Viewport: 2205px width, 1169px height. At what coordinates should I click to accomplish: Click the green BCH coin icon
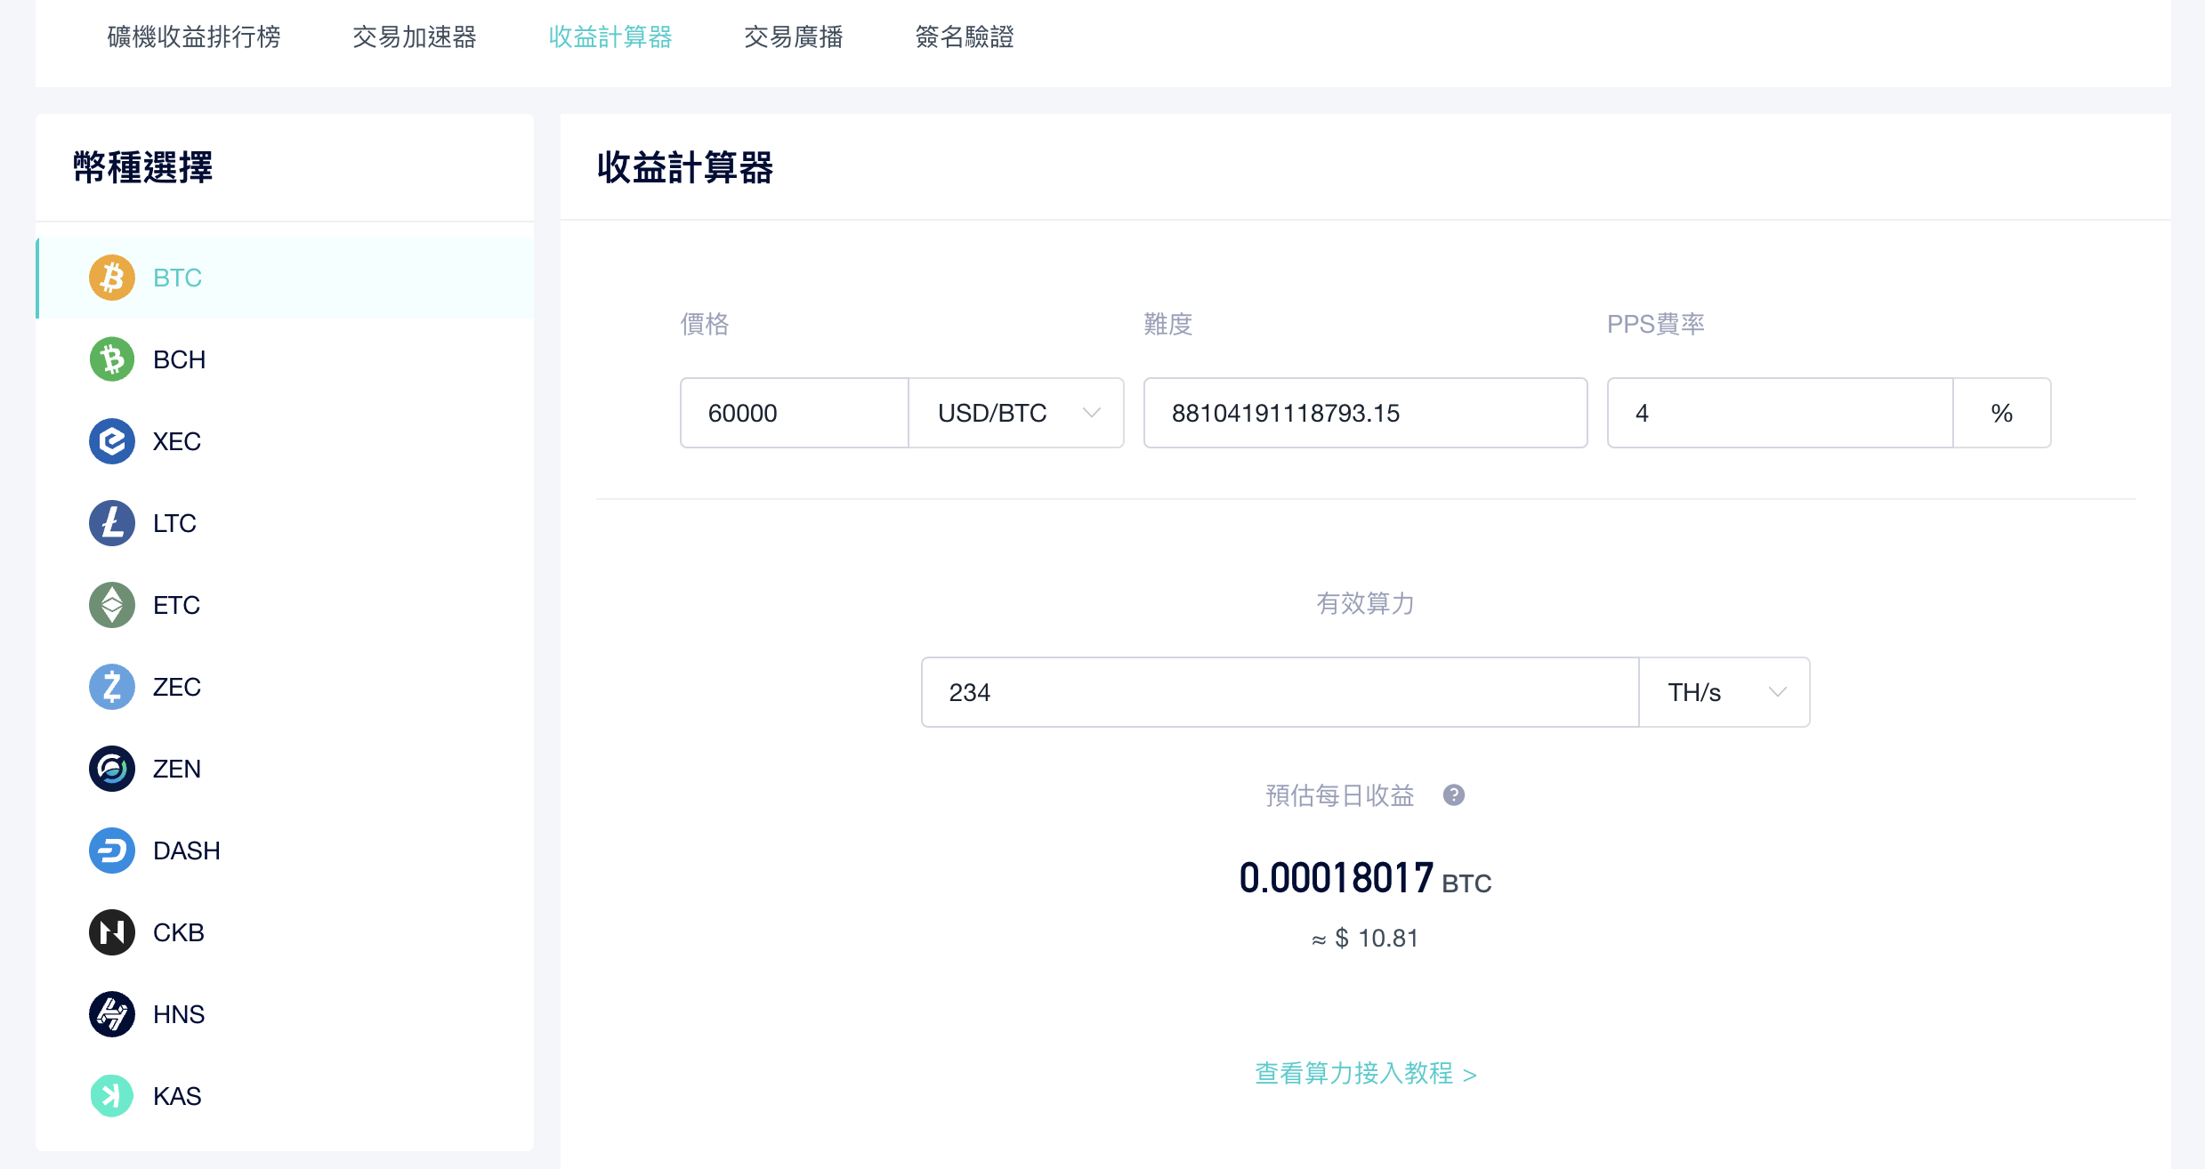click(112, 359)
